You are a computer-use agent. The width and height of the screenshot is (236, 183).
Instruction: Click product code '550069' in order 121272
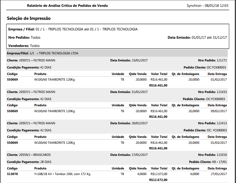(x=12, y=79)
